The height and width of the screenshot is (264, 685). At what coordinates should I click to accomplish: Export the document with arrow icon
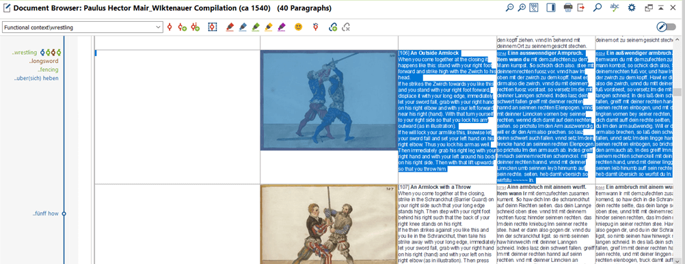tap(581, 8)
